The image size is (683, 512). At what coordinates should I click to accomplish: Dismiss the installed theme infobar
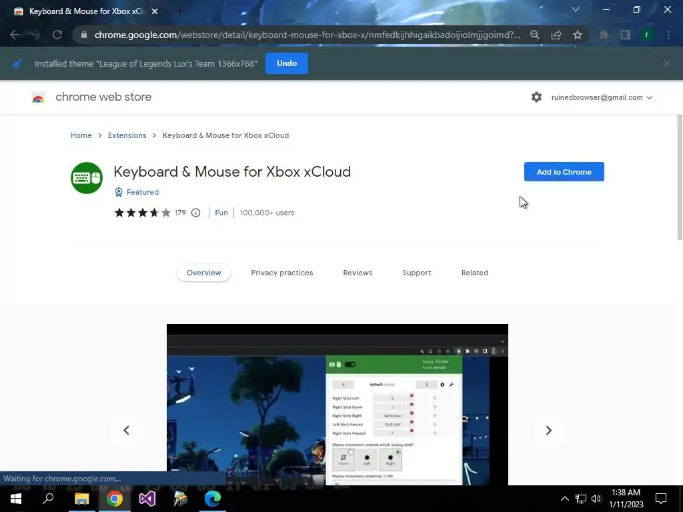tap(667, 63)
